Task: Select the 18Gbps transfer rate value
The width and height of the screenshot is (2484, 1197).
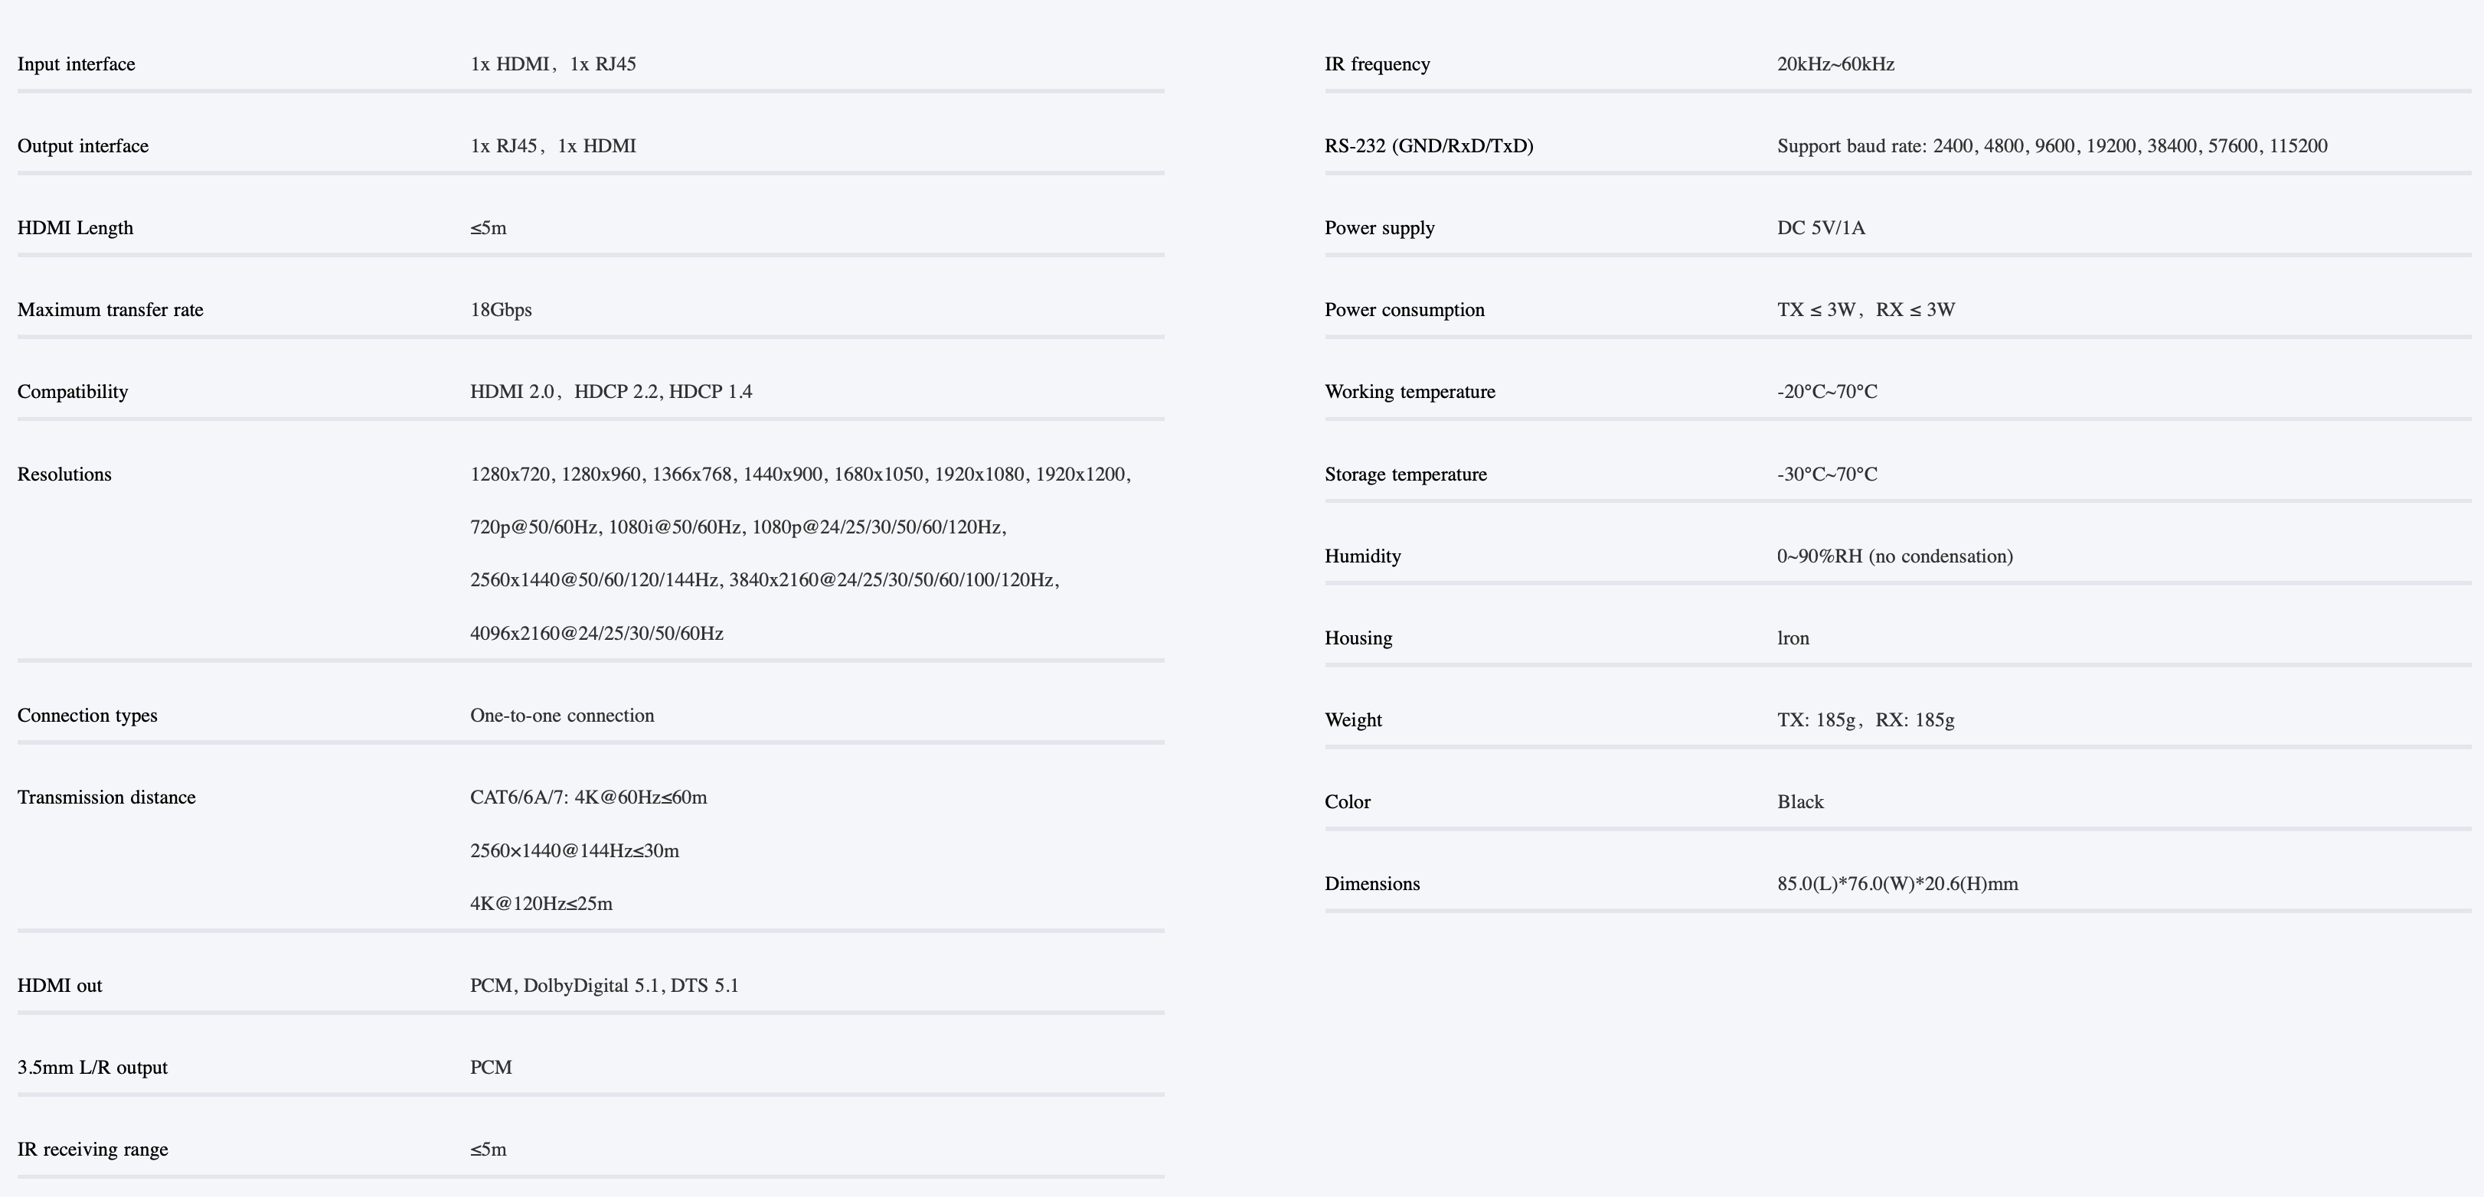Action: point(502,310)
